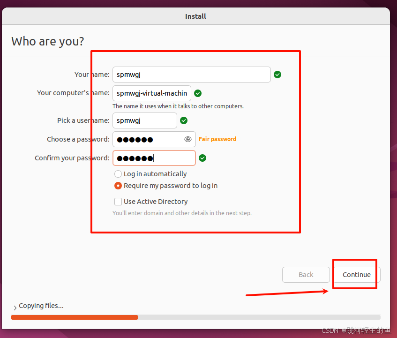The image size is (397, 338).
Task: Click the domain details hint text
Action: (182, 213)
